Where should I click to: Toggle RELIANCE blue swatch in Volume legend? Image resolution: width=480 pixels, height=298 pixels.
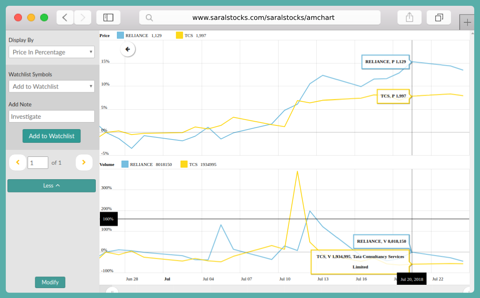pyautogui.click(x=125, y=164)
